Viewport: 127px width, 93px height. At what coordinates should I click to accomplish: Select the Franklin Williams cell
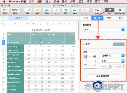(15, 82)
